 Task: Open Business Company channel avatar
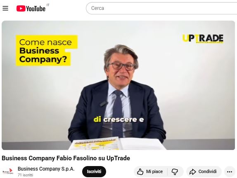click(x=8, y=171)
